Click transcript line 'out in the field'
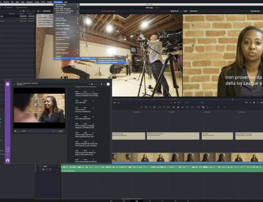Image resolution: width=263 pixels, height=202 pixels. pyautogui.click(x=80, y=103)
